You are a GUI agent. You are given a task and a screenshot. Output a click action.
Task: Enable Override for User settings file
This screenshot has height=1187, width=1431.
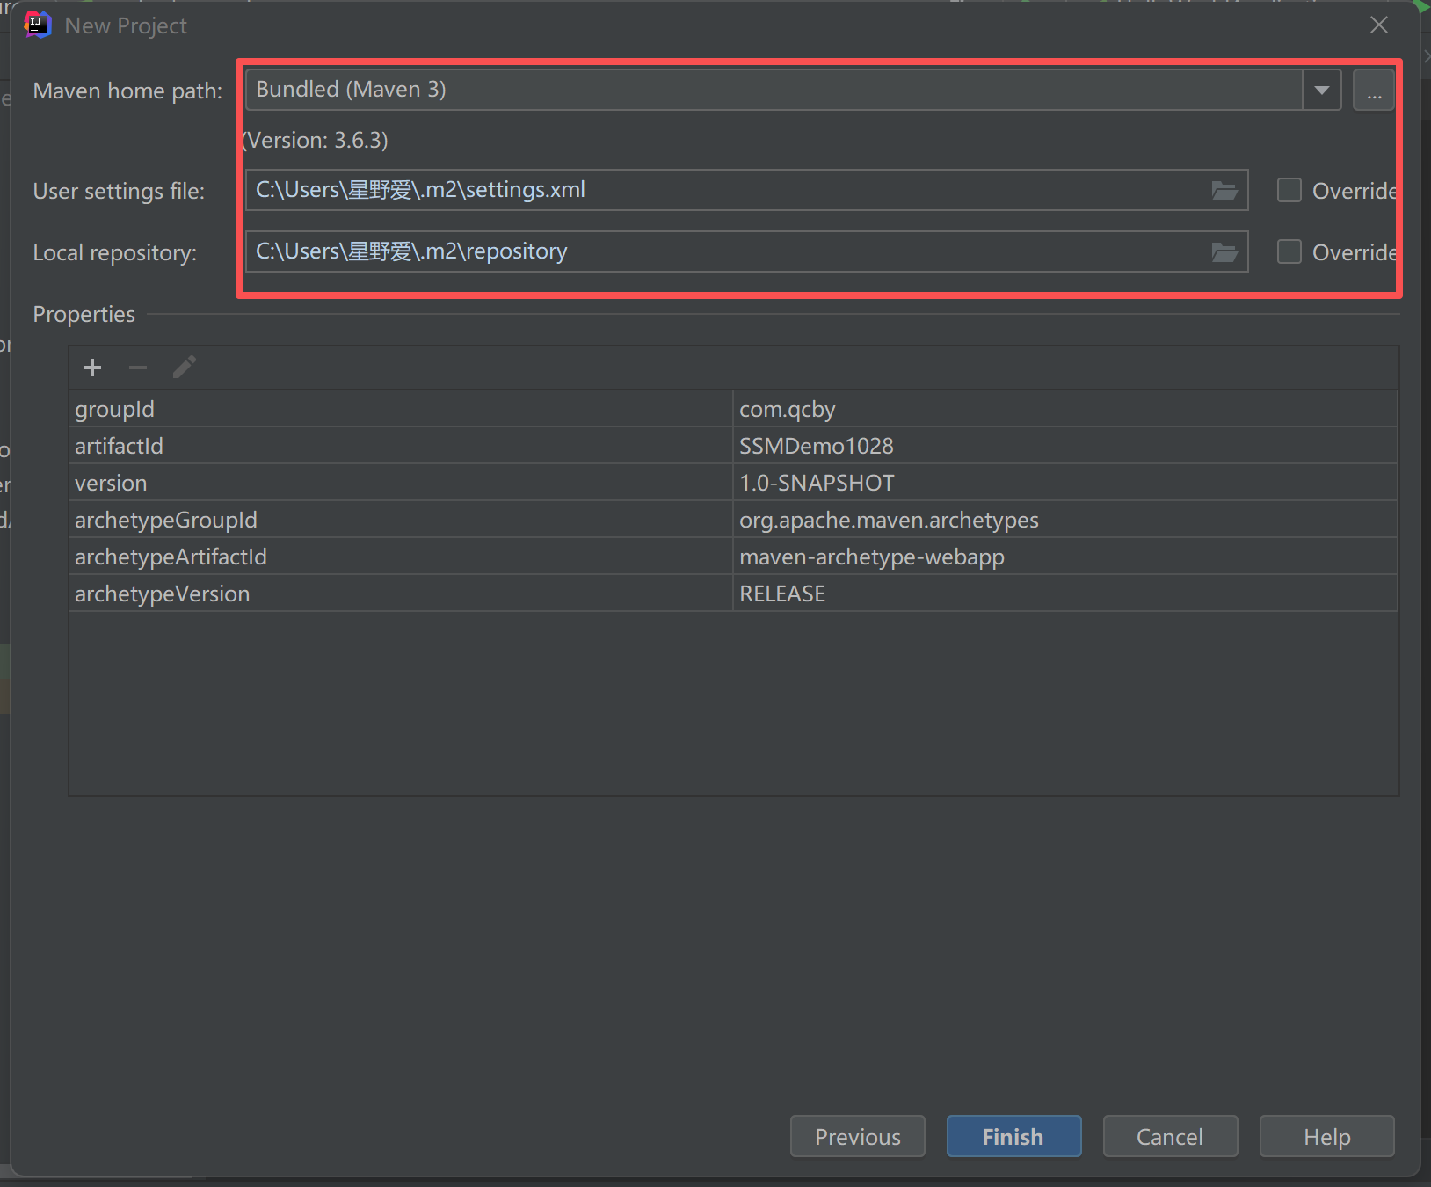click(1289, 190)
